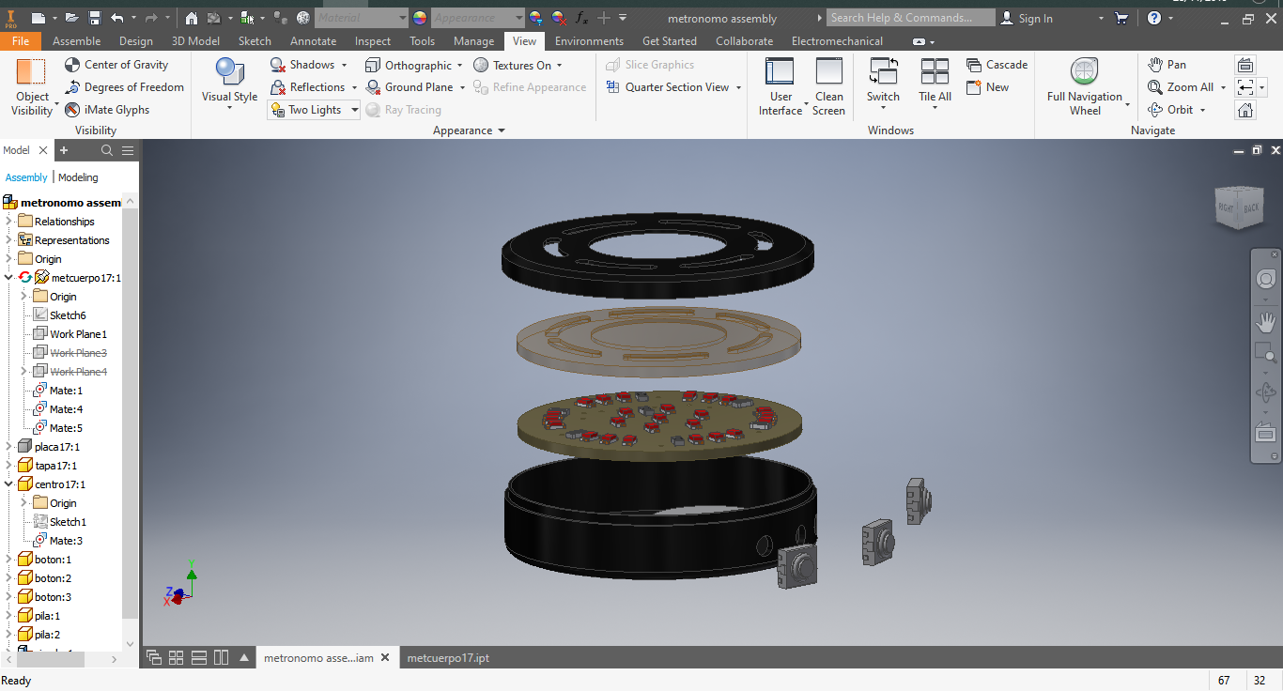Switch to the Assemble ribbon tab
Viewport: 1283px width, 691px height.
[x=77, y=41]
